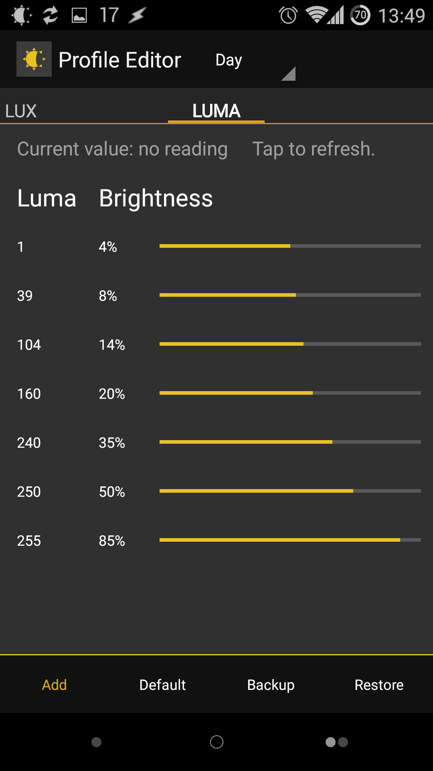The image size is (433, 771).
Task: Tap the home navigation circle
Action: coord(216,742)
